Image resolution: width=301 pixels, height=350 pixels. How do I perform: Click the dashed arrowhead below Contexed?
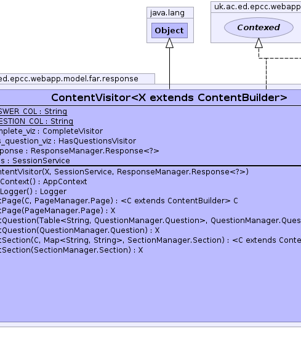point(259,43)
